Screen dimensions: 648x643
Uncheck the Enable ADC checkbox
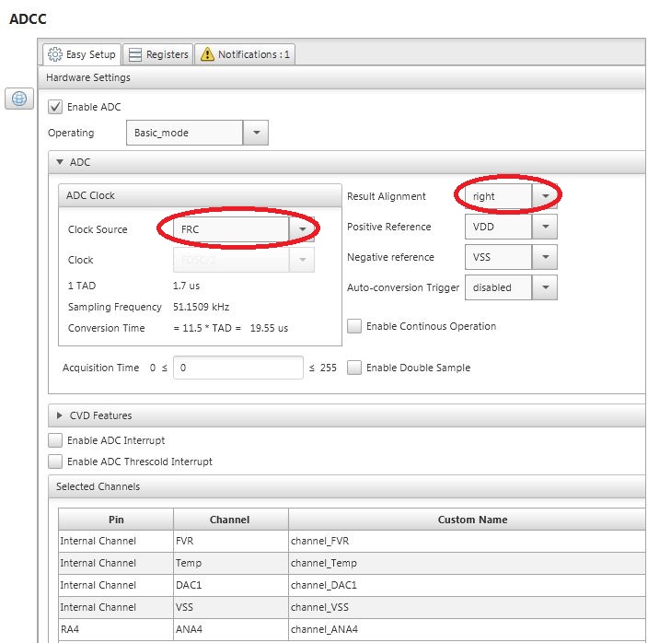coord(55,107)
